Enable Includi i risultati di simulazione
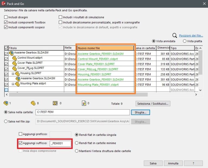 click(x=60, y=17)
